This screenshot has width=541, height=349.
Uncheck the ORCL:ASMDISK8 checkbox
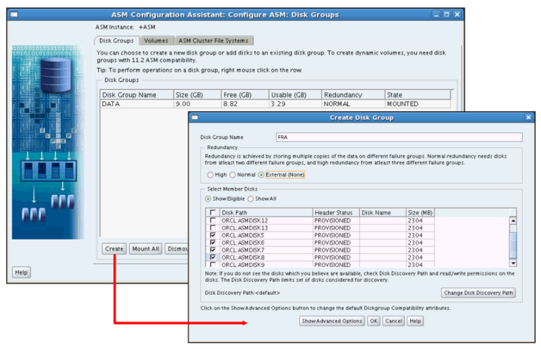click(x=213, y=257)
